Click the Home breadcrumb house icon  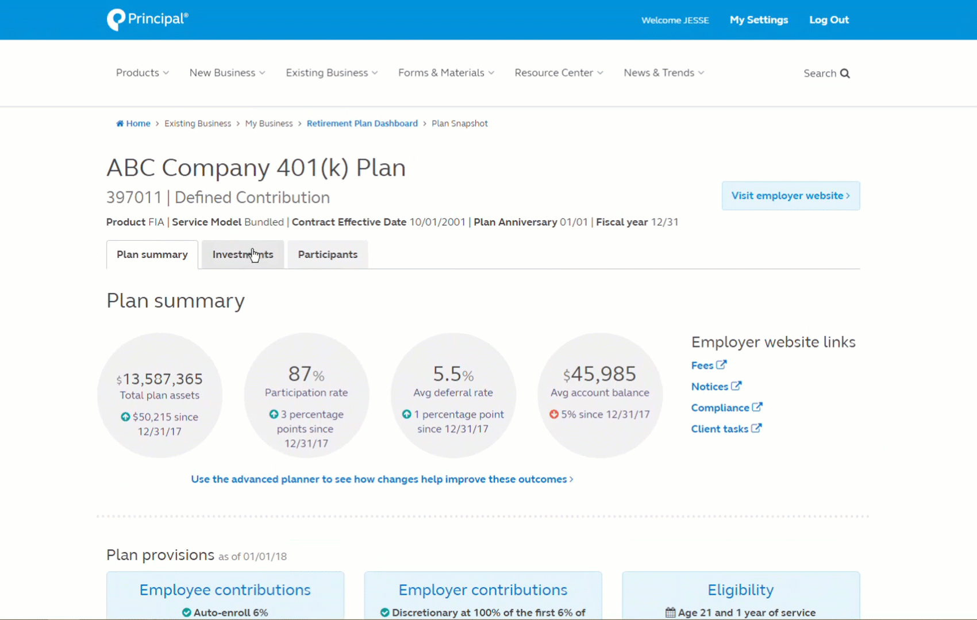[120, 124]
